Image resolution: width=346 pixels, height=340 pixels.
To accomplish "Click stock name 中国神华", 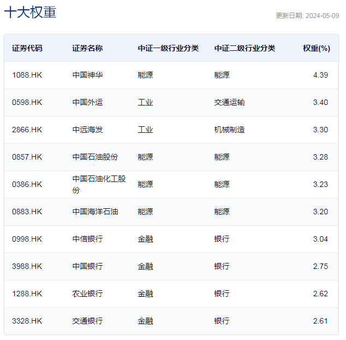I will (x=87, y=75).
